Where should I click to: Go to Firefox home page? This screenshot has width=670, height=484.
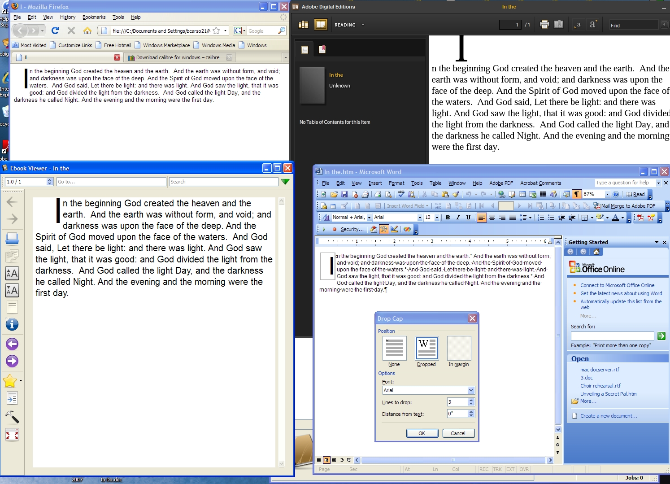point(87,31)
